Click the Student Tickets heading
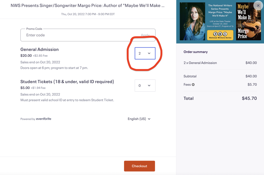The height and width of the screenshot is (175, 264). tap(67, 82)
